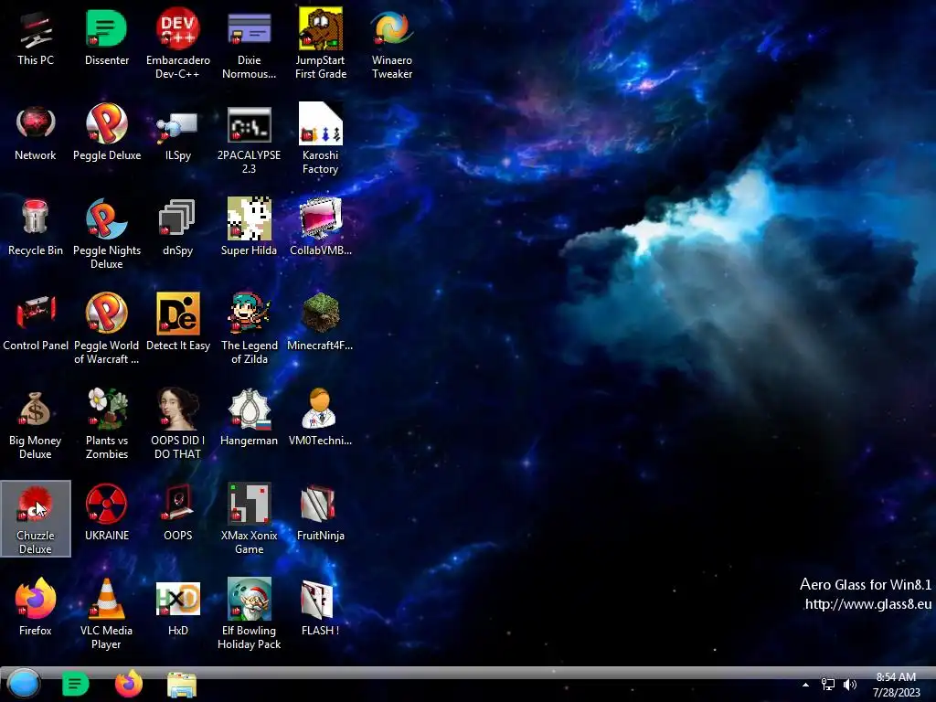Select the highlighted Chuzzle Deluxe icon

(36, 518)
